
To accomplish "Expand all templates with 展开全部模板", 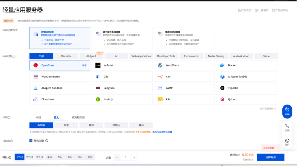I will (268, 108).
